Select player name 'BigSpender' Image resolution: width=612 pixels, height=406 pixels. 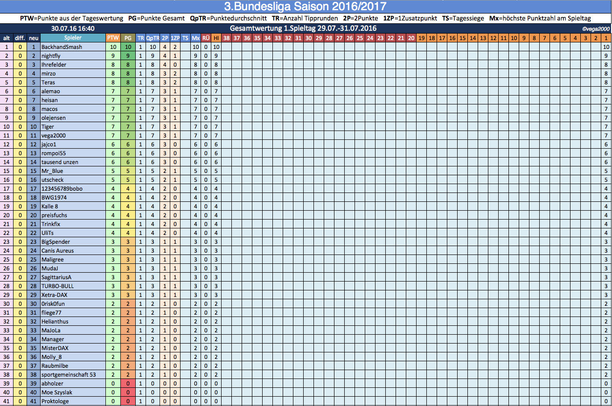click(x=56, y=242)
